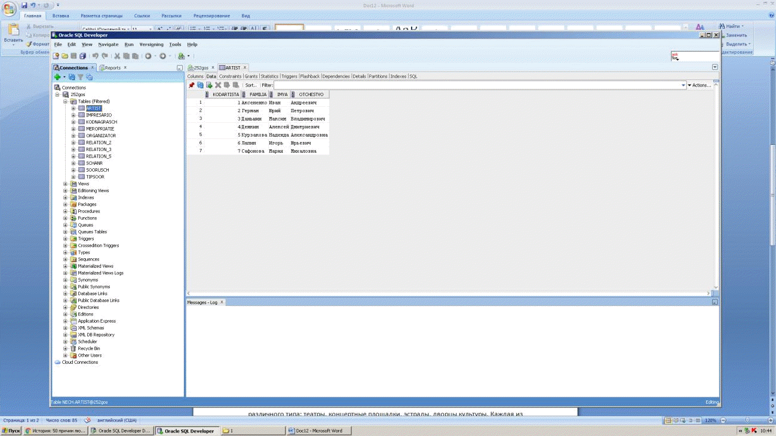Click the filter funnel icon in Connections panel
The width and height of the screenshot is (776, 436).
click(x=80, y=77)
